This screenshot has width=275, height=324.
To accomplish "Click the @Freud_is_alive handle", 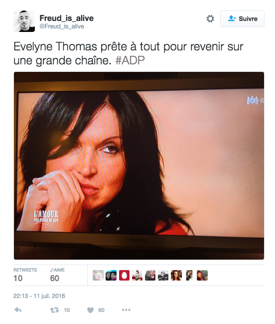I will [62, 26].
